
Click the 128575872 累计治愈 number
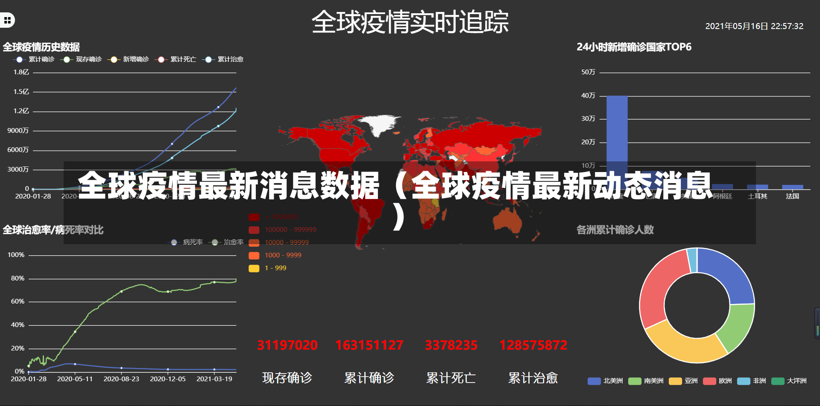pos(533,345)
